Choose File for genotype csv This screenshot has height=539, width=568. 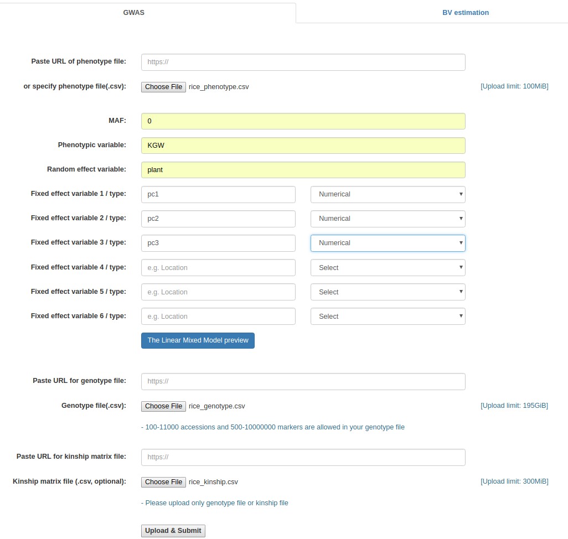pyautogui.click(x=163, y=406)
